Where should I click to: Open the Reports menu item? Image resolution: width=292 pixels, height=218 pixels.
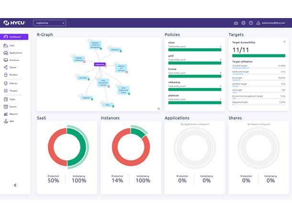click(x=13, y=114)
